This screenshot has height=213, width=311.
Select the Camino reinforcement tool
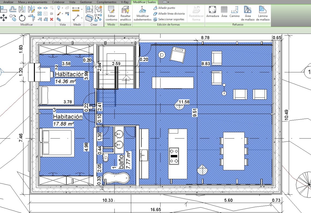pyautogui.click(x=234, y=12)
